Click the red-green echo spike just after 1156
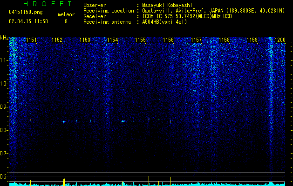The image size is (293, 186). (170, 122)
